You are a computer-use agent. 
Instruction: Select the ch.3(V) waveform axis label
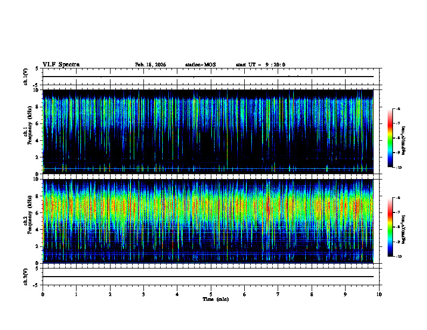click(25, 277)
